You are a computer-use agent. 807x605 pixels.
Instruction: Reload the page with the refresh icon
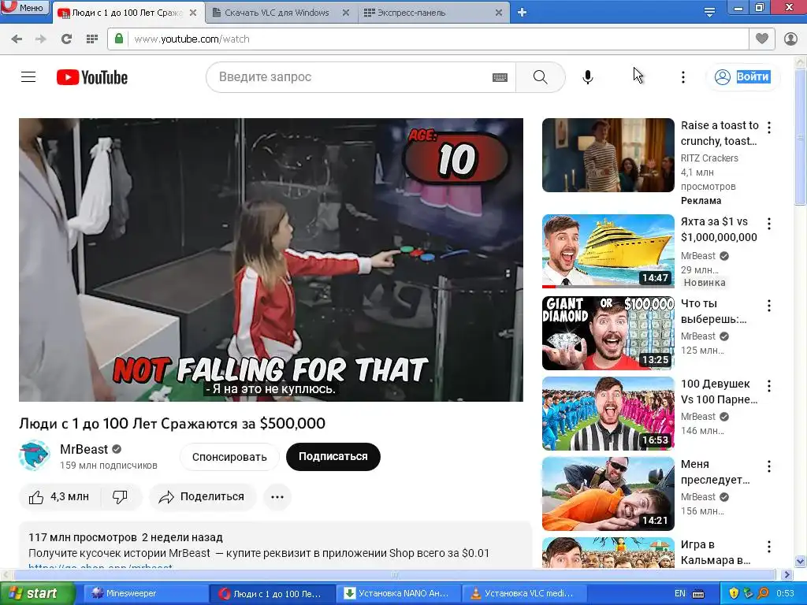coord(66,39)
